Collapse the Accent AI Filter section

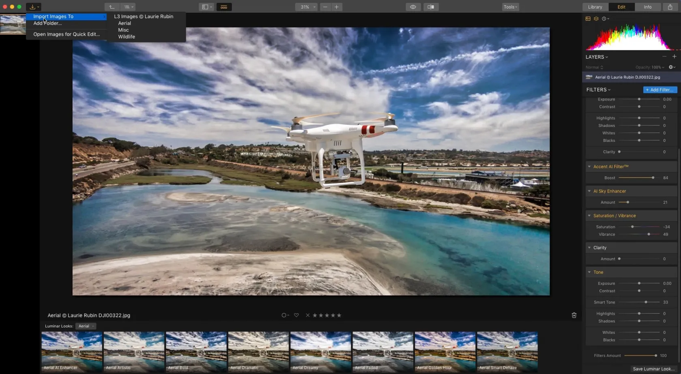click(x=589, y=167)
